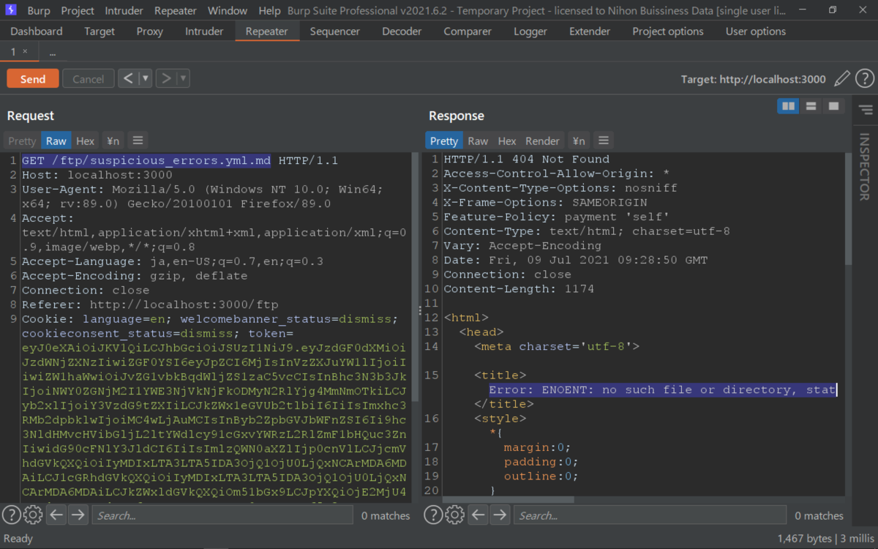878x549 pixels.
Task: Switch response view to Raw
Action: coord(478,141)
